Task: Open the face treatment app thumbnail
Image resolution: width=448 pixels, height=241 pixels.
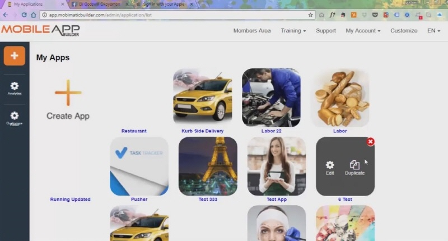Action: (277, 223)
